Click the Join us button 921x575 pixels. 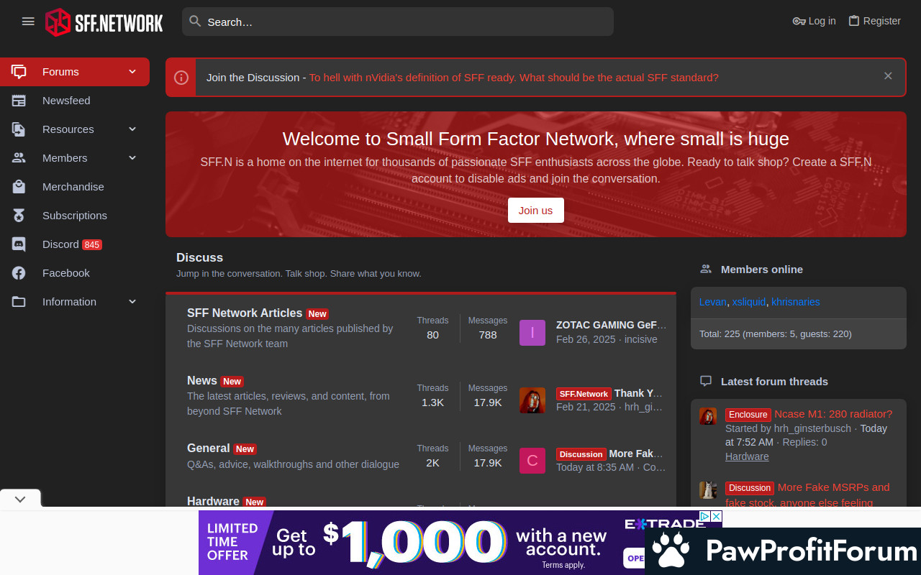click(x=536, y=211)
